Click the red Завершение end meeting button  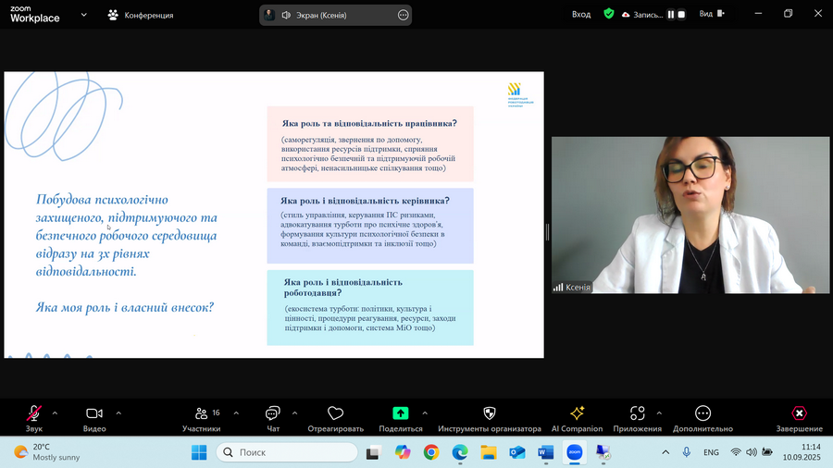click(799, 413)
